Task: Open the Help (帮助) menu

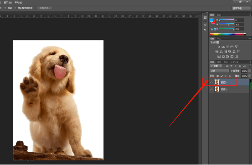Action: [x=18, y=2]
